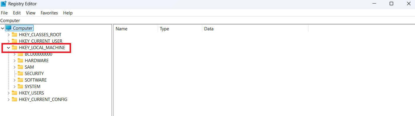Expand the HKEY_CURRENT_CONFIG key

tap(9, 99)
